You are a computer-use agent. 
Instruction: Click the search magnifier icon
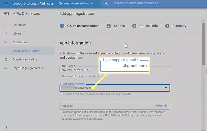point(106,3)
